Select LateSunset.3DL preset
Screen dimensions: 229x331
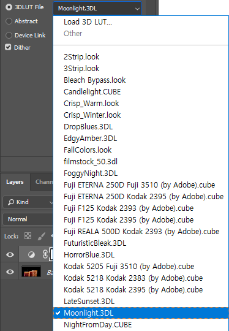[x=141, y=302]
